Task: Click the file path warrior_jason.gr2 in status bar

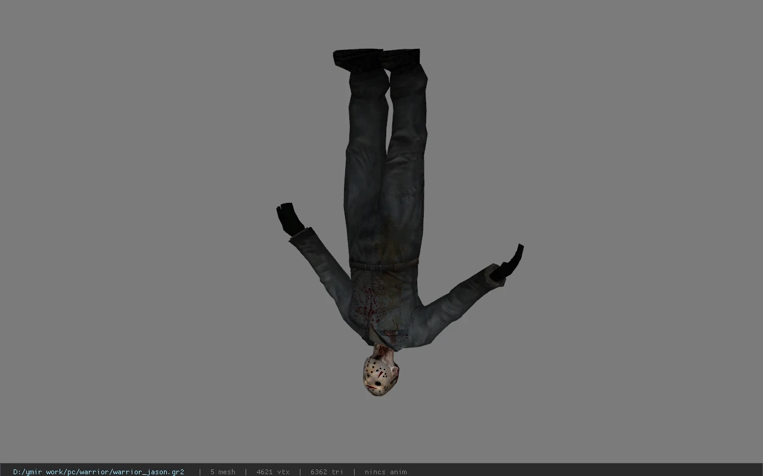Action: pos(98,472)
